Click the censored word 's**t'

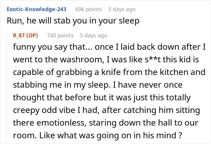point(153,59)
